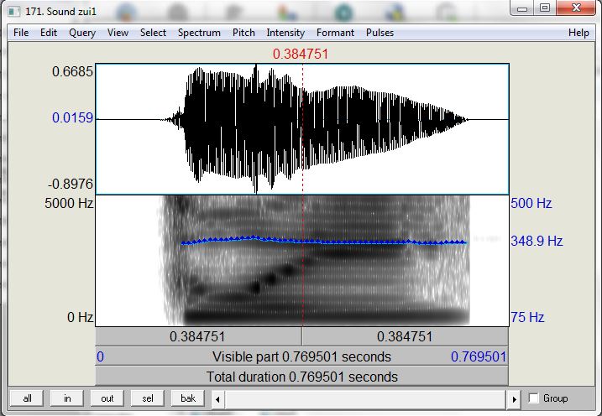Click the scrollbar right arrow
This screenshot has height=416, width=602.
514,399
